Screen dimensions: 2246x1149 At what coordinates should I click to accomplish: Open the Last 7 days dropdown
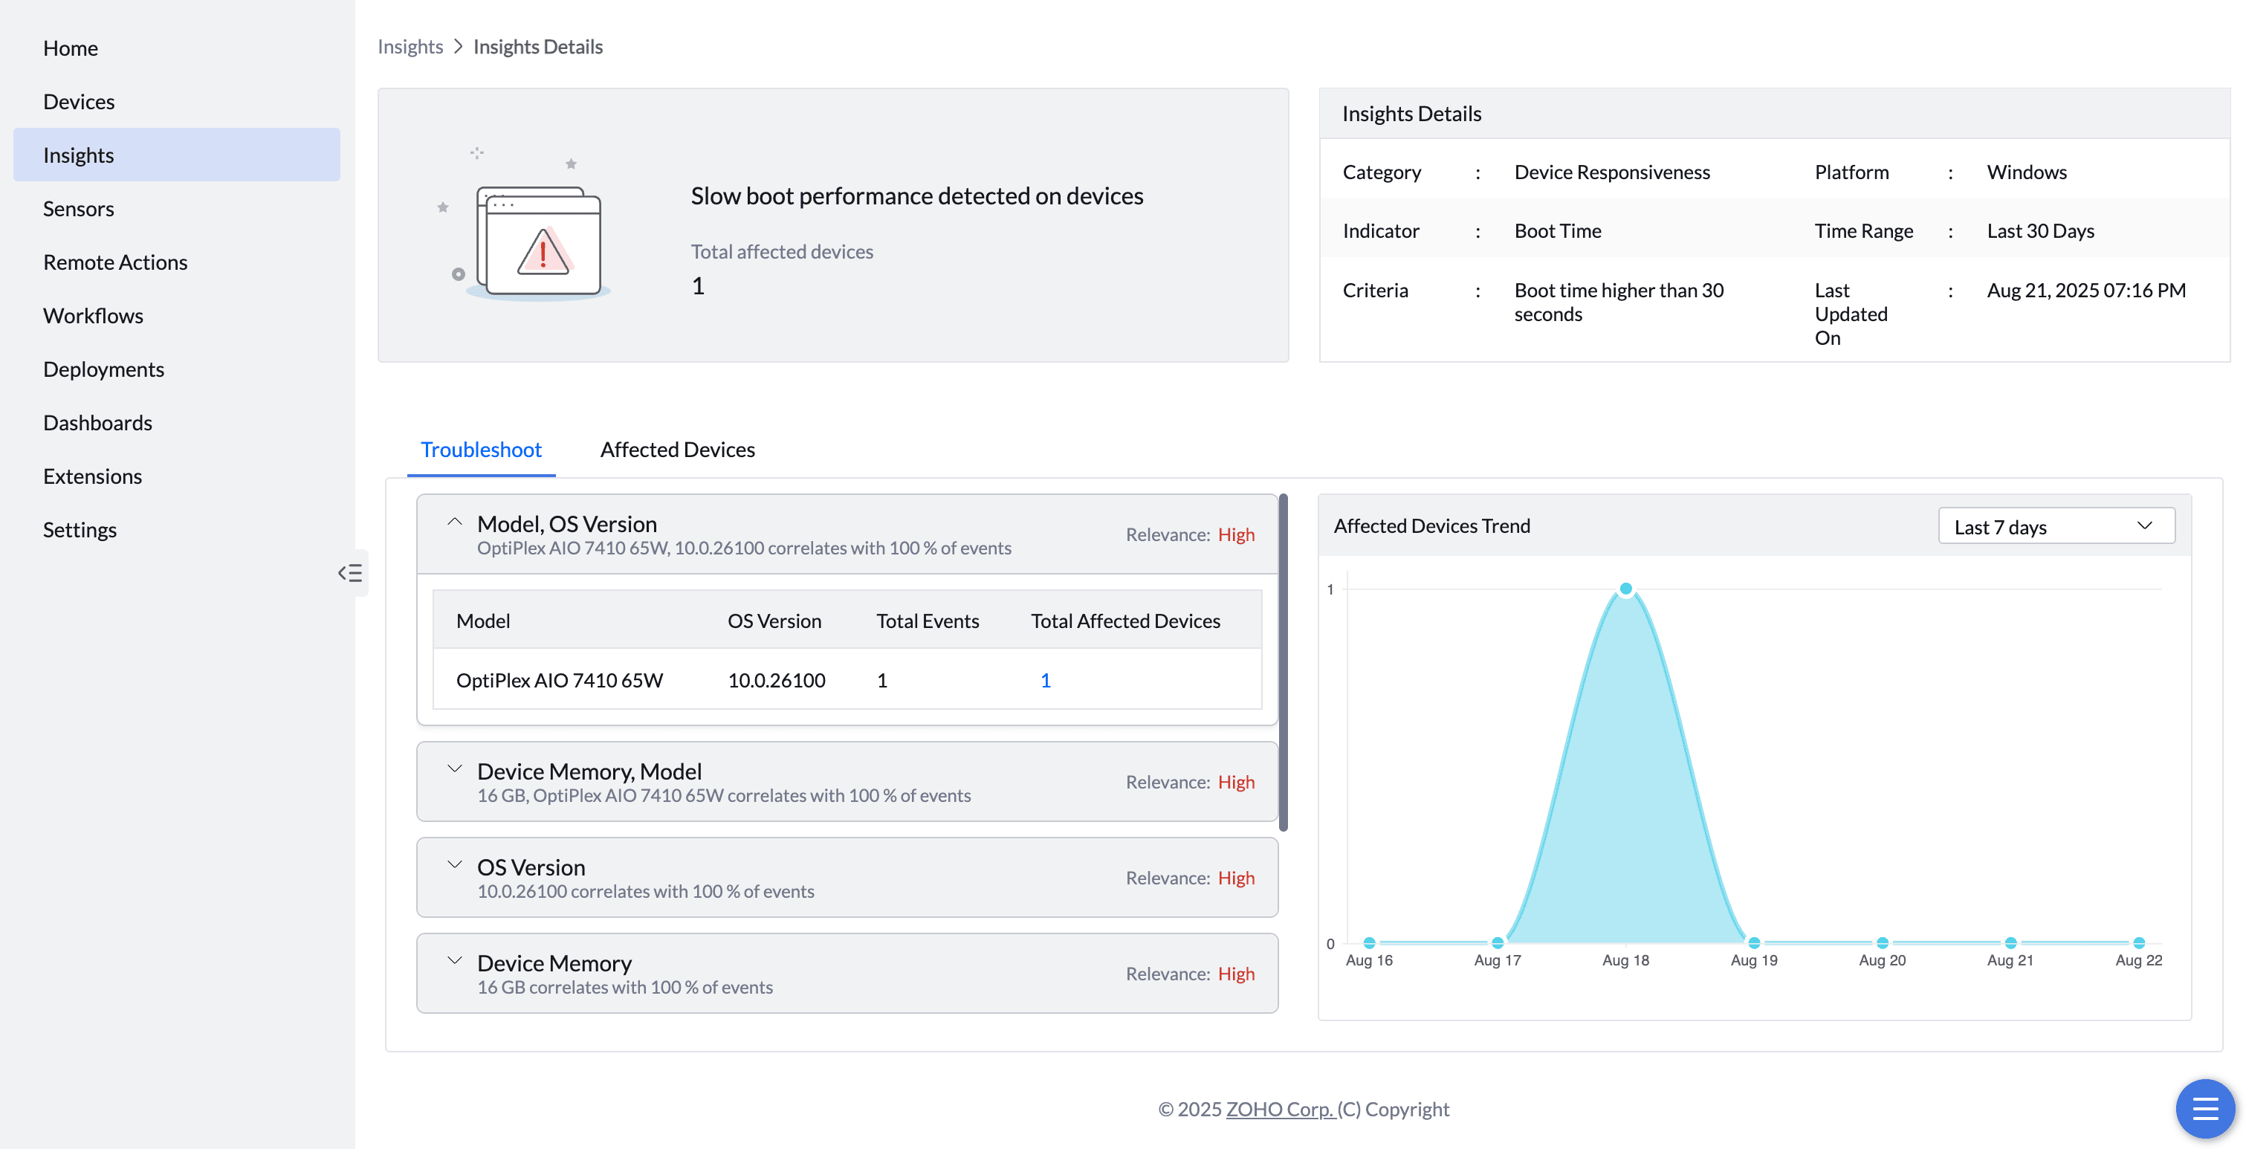tap(2056, 526)
